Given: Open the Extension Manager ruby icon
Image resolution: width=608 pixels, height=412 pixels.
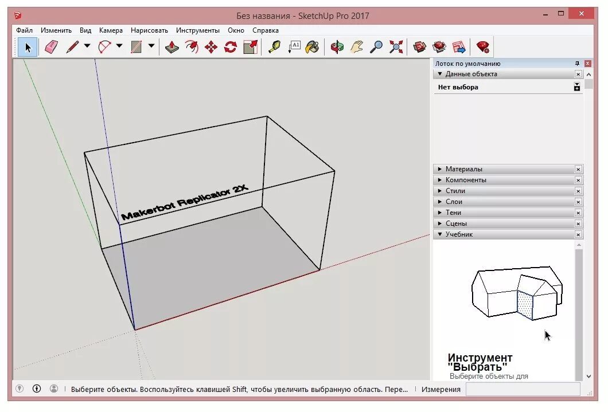Looking at the screenshot, I should (483, 47).
